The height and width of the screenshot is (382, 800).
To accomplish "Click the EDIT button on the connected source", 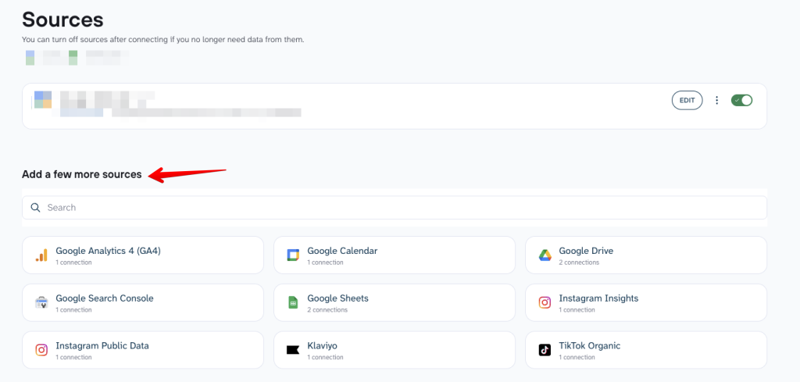I will [x=687, y=101].
